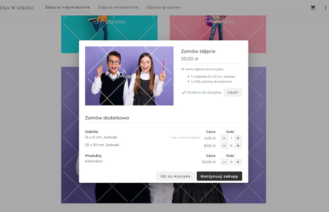Increase quantity of 20 x 30 cm print

(238, 146)
